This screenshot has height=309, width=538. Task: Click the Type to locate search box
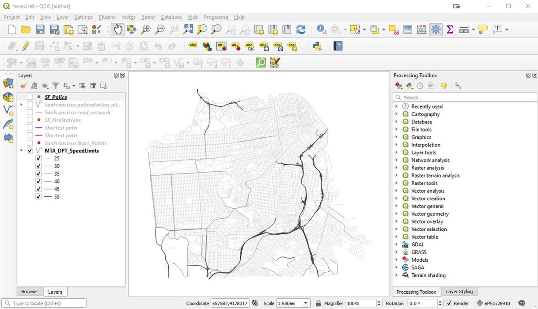(x=44, y=303)
